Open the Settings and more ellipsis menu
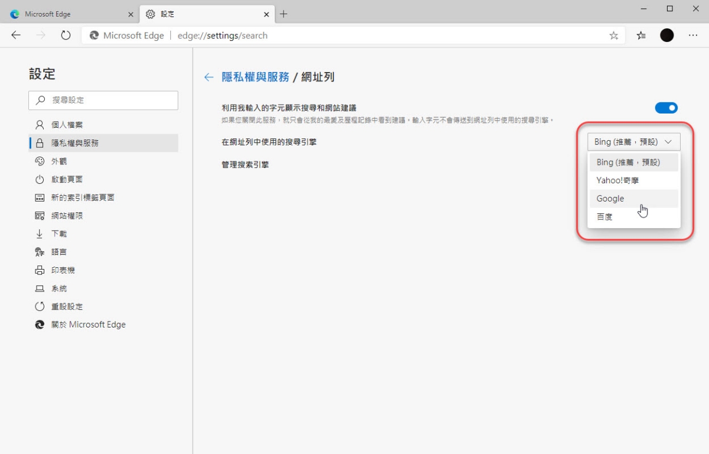The height and width of the screenshot is (454, 709). (x=693, y=35)
